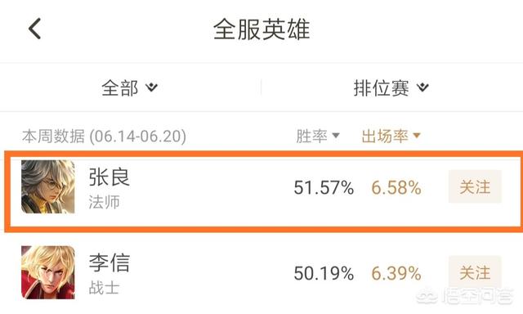
Task: Click the chevron arrow next to 排位赛
Action: tap(423, 87)
